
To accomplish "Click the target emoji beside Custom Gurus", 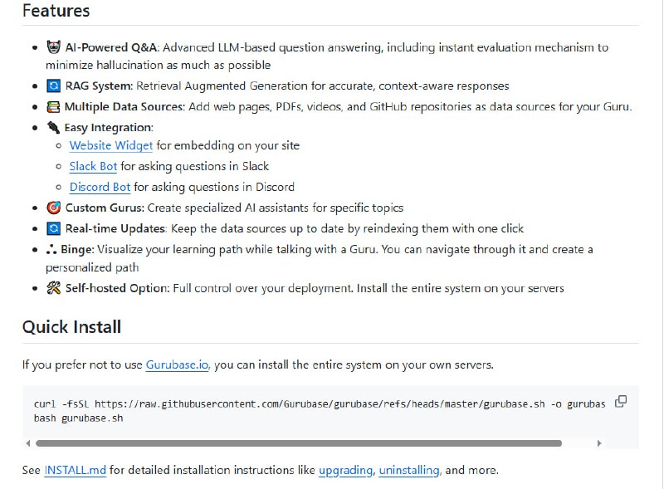I will click(x=54, y=208).
